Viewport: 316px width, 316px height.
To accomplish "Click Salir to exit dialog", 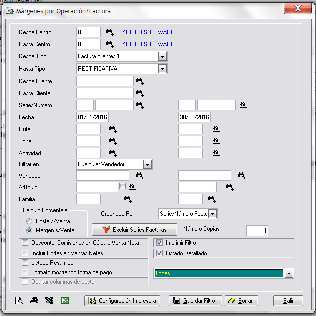I will click(x=288, y=301).
